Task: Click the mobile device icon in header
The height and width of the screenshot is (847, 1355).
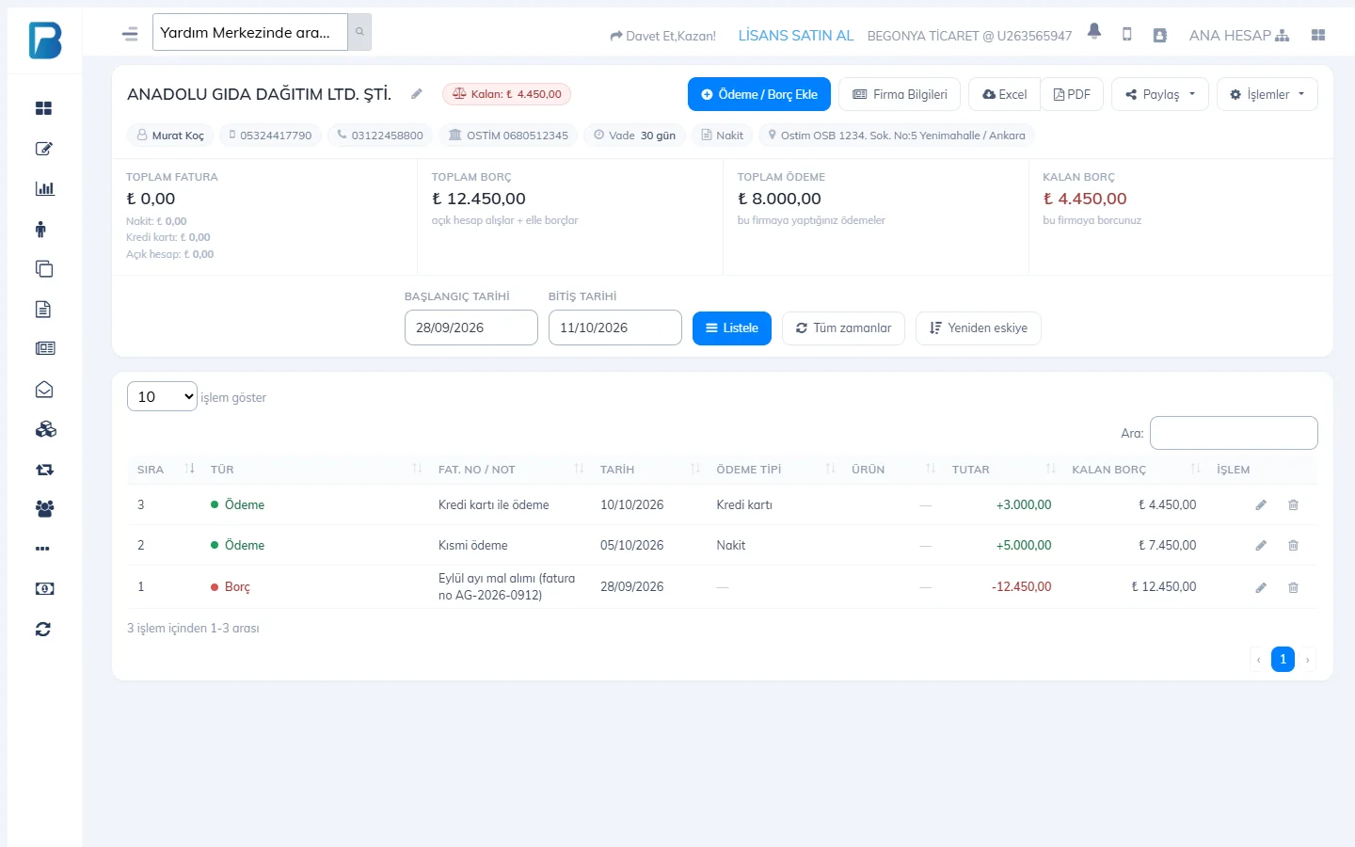Action: [1126, 35]
